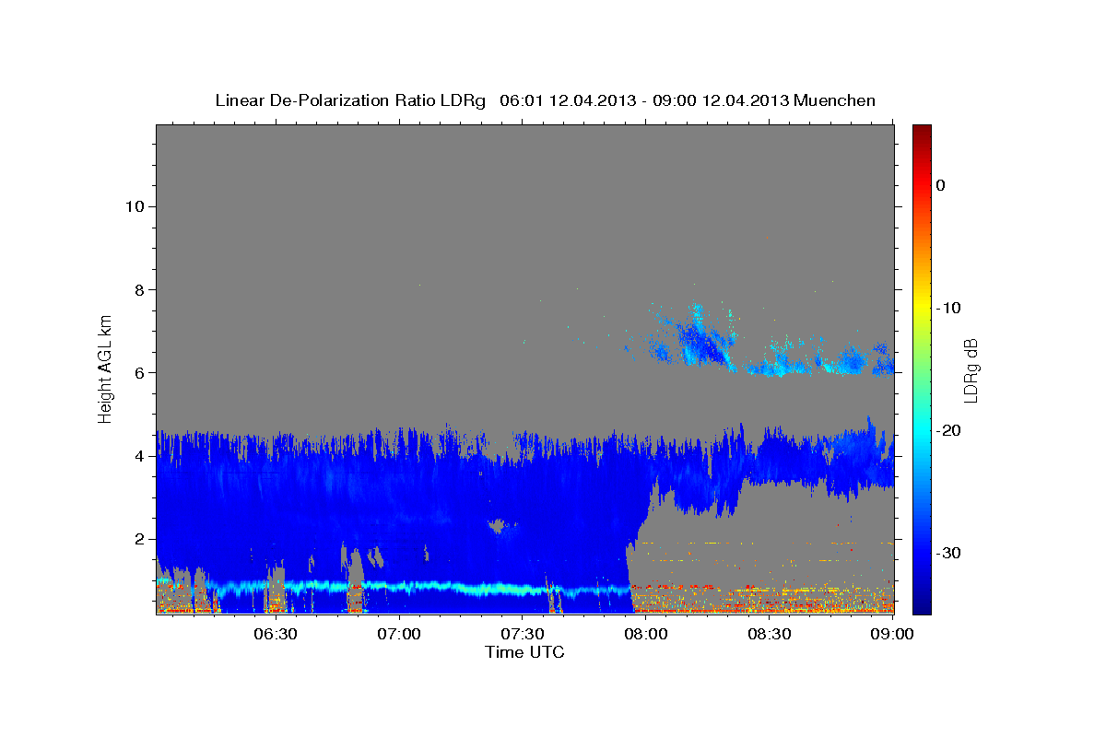Click the green middle section of colorbar
The image size is (1106, 737).
click(922, 368)
